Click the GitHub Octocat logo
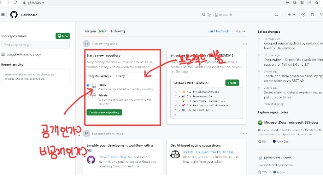 coord(14,15)
